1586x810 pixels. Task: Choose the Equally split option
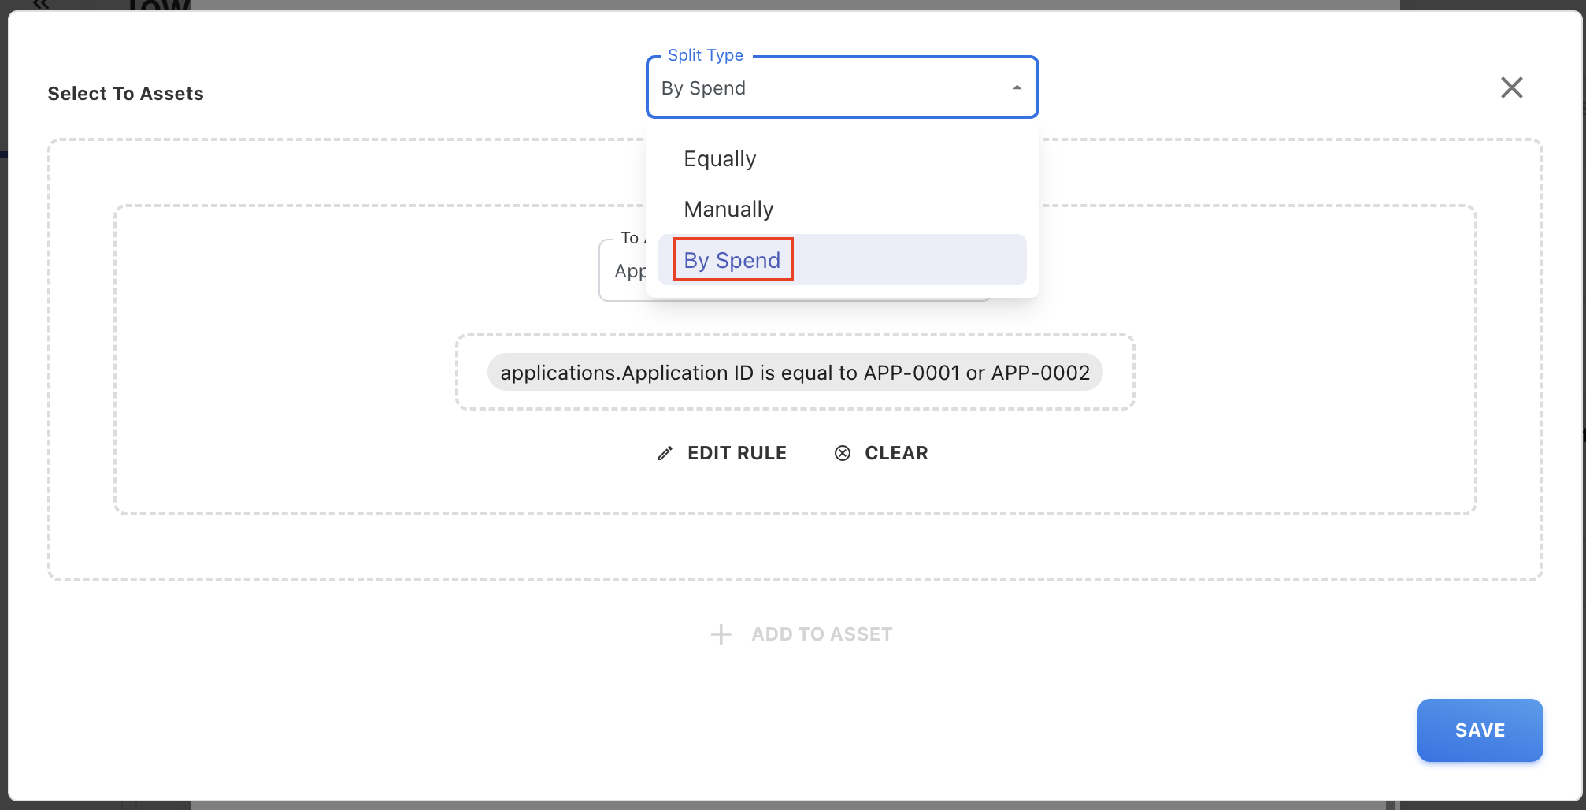[720, 159]
